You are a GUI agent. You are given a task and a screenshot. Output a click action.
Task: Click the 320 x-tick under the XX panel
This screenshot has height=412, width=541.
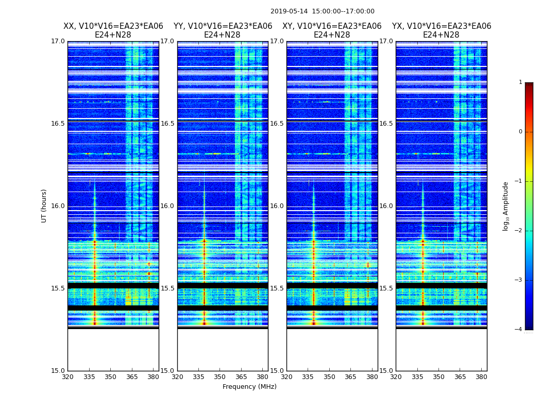(68, 377)
